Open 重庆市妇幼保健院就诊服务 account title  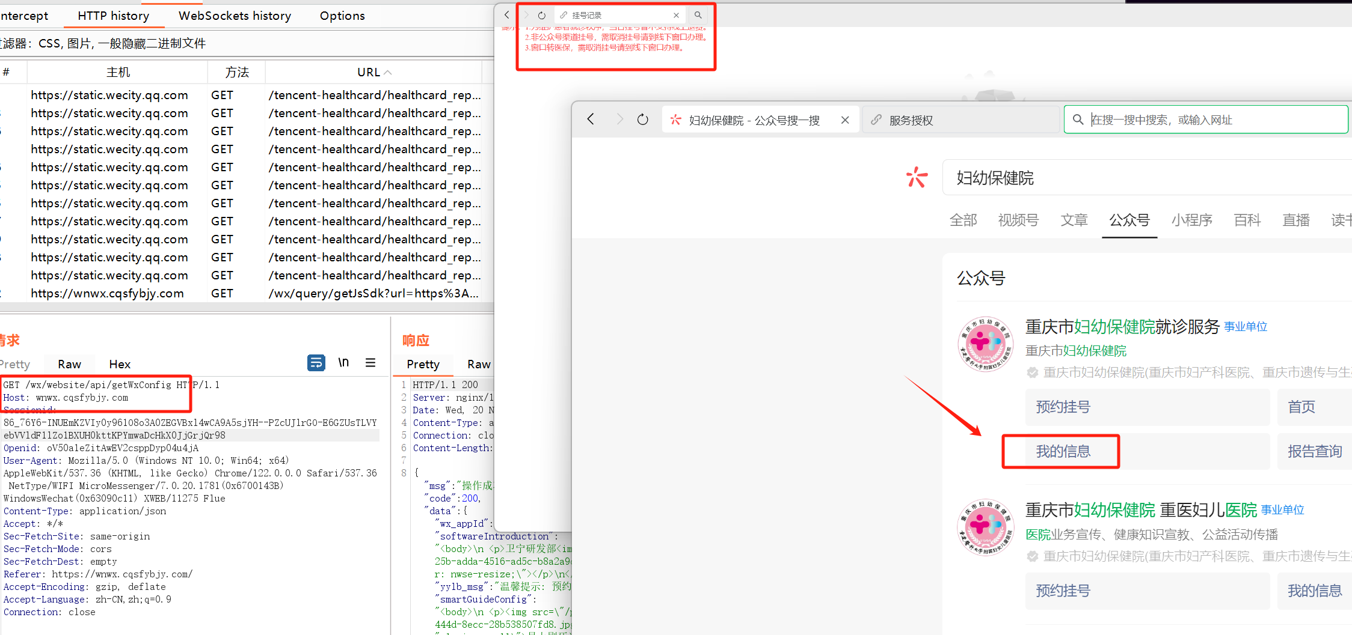(1122, 327)
